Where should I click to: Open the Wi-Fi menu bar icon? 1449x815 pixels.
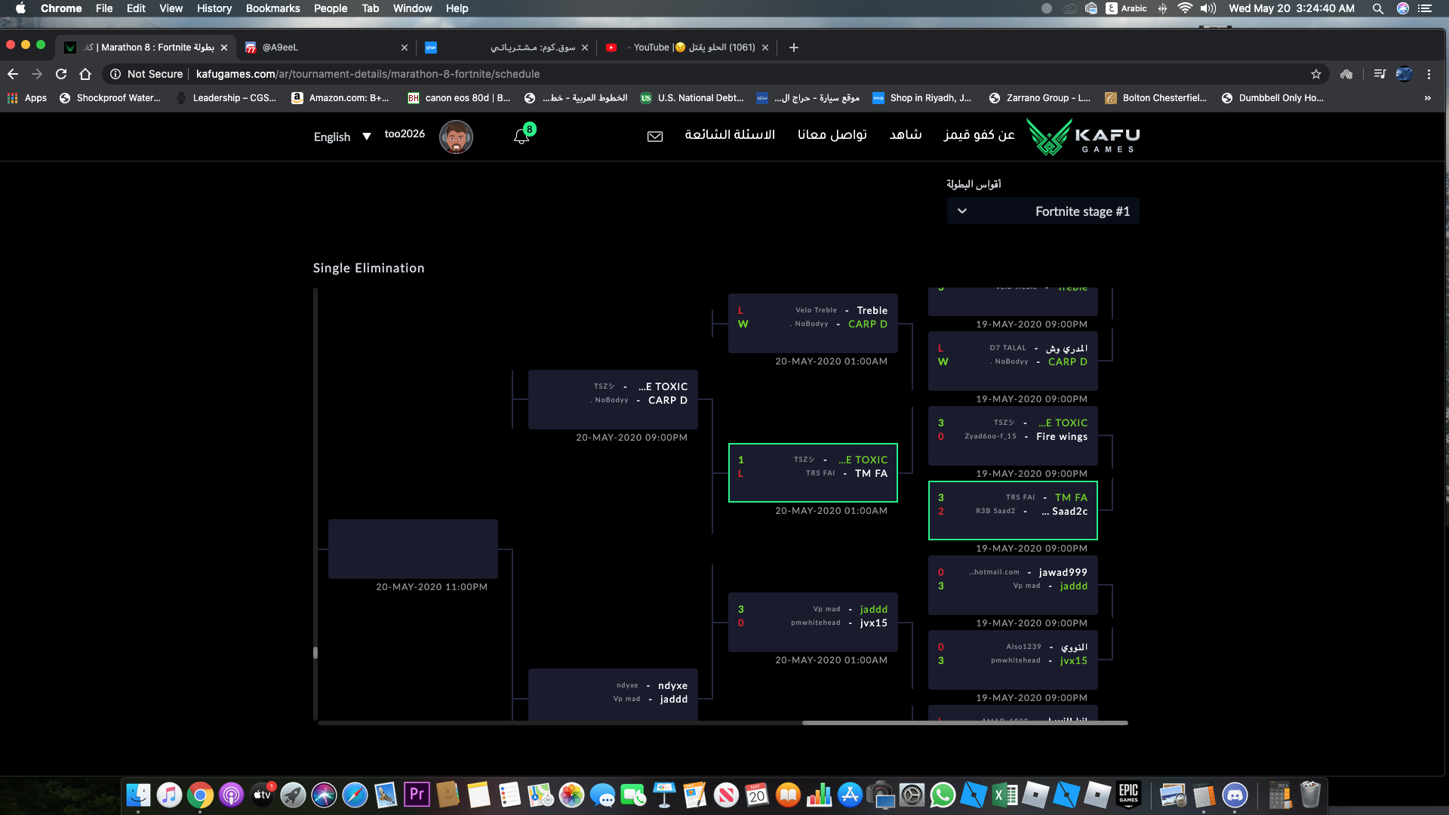(1185, 8)
